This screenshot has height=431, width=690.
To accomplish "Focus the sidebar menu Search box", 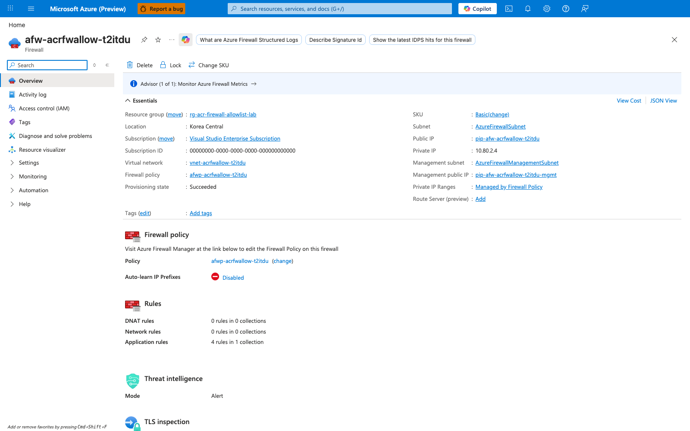I will [x=47, y=65].
